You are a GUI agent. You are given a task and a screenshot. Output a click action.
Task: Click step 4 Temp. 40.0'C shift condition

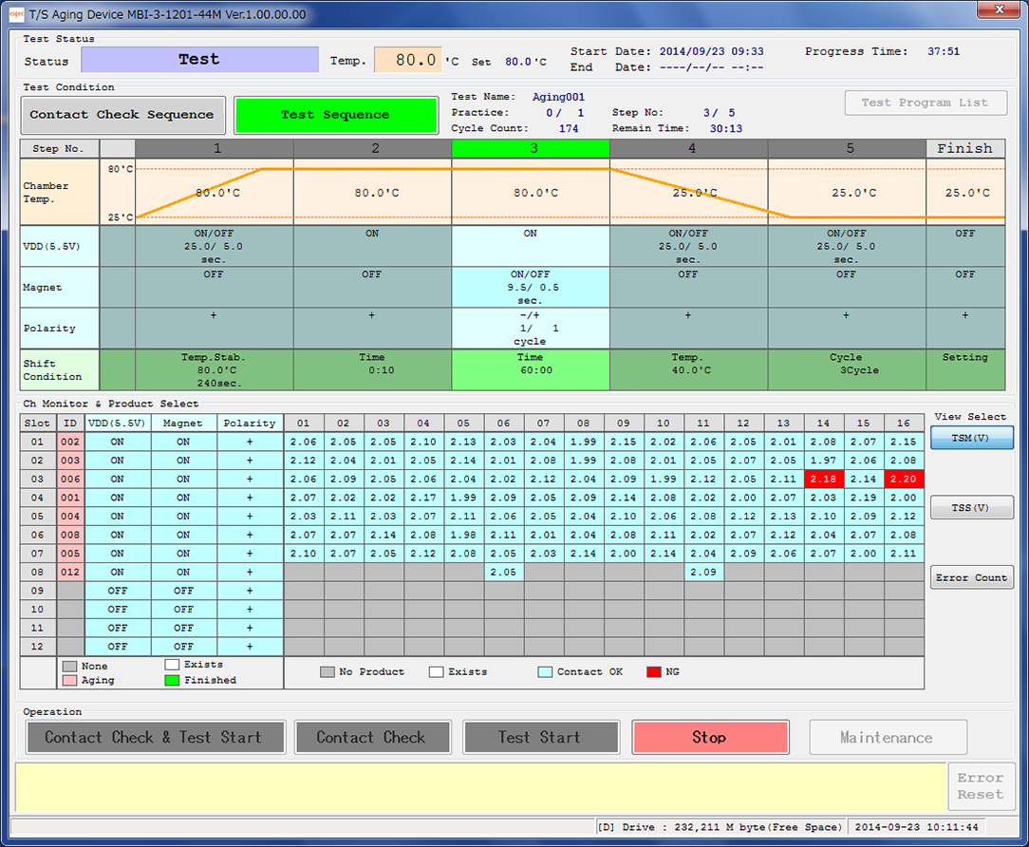click(689, 369)
